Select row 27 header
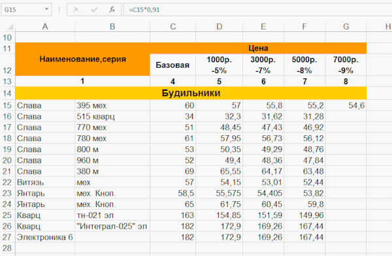Image resolution: width=392 pixels, height=256 pixels. (x=7, y=237)
